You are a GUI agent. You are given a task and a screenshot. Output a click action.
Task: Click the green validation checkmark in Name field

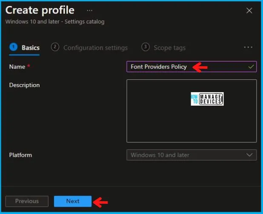[251, 67]
